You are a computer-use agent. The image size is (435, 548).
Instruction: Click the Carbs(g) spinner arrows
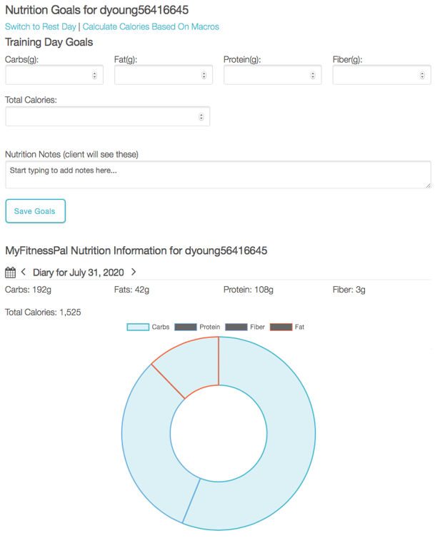[95, 75]
